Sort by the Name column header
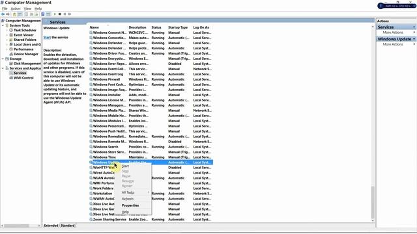417x234 pixels. click(108, 27)
